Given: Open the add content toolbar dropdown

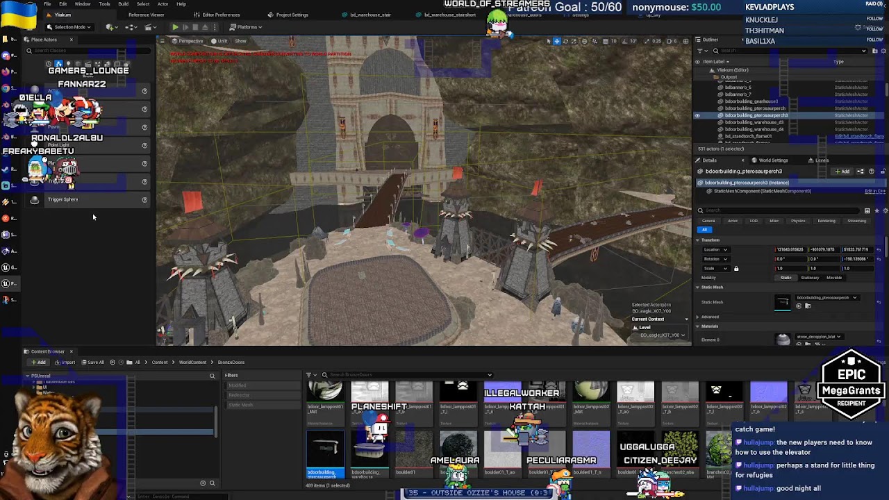Looking at the screenshot, I should coord(111,27).
